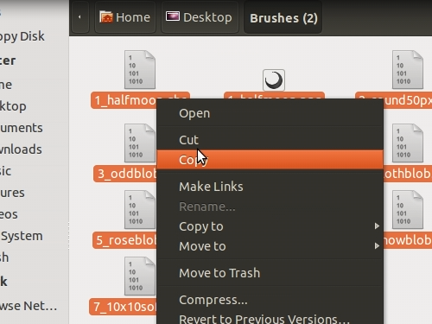
Task: Click the 7_10x10 file name label
Action: [124, 307]
